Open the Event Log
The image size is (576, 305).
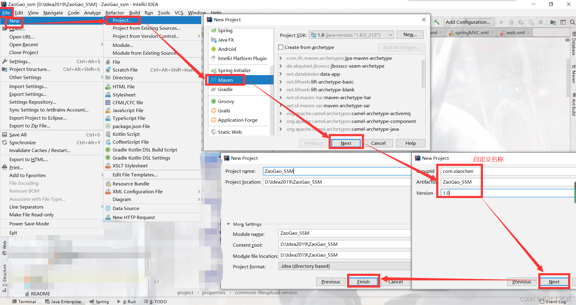tap(553, 302)
